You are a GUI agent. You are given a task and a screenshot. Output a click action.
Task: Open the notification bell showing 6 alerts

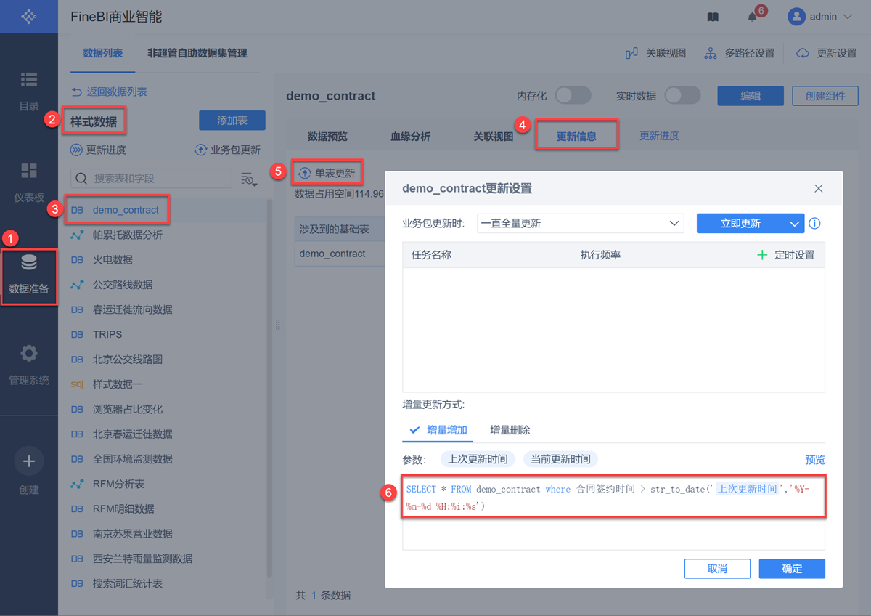(753, 16)
